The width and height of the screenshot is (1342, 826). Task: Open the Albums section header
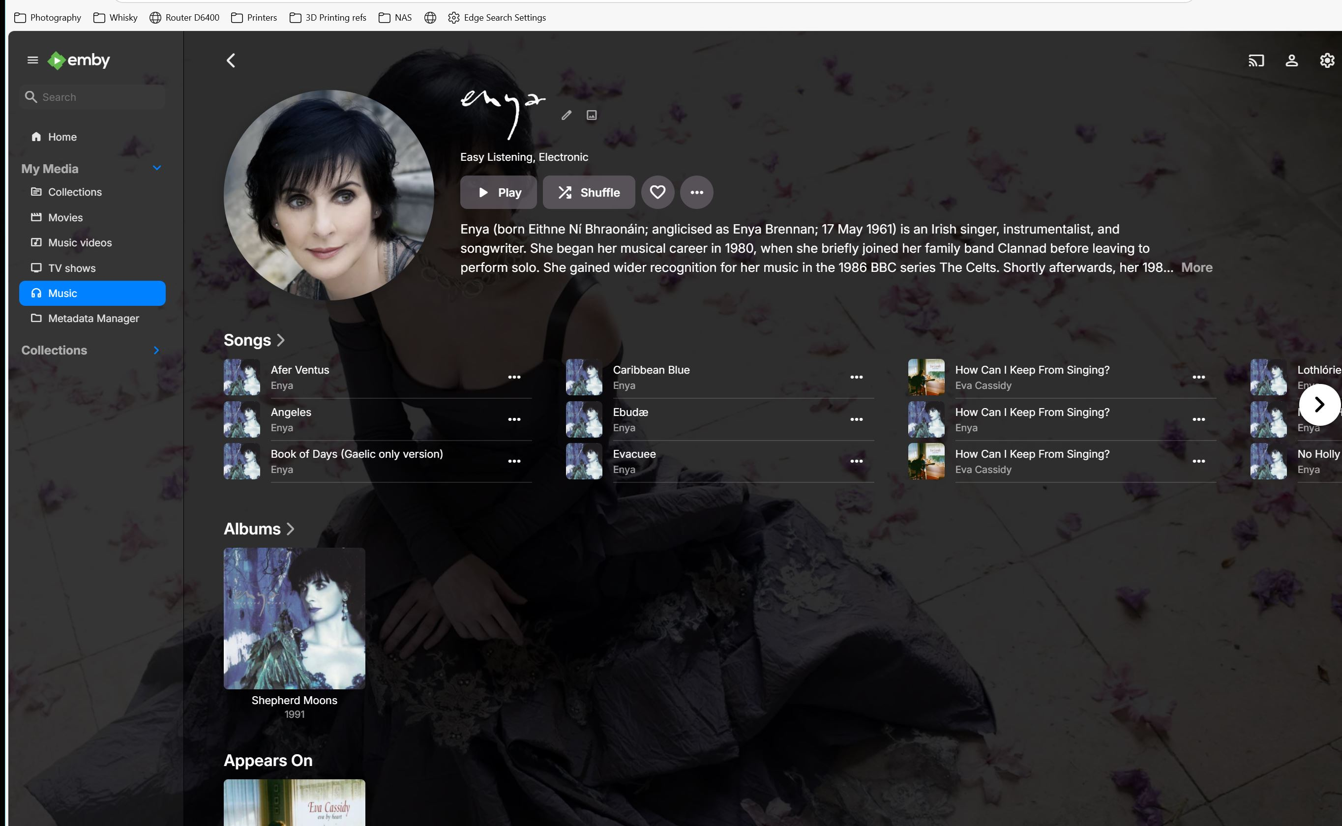pos(259,529)
